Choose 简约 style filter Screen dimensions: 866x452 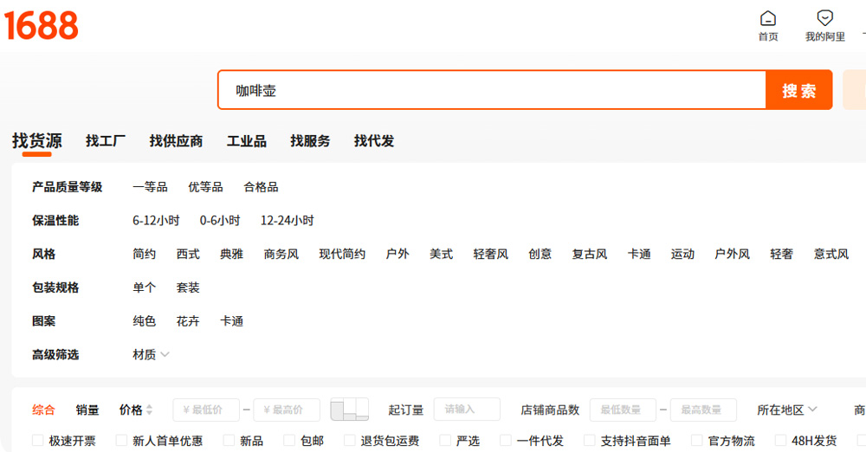pyautogui.click(x=144, y=254)
